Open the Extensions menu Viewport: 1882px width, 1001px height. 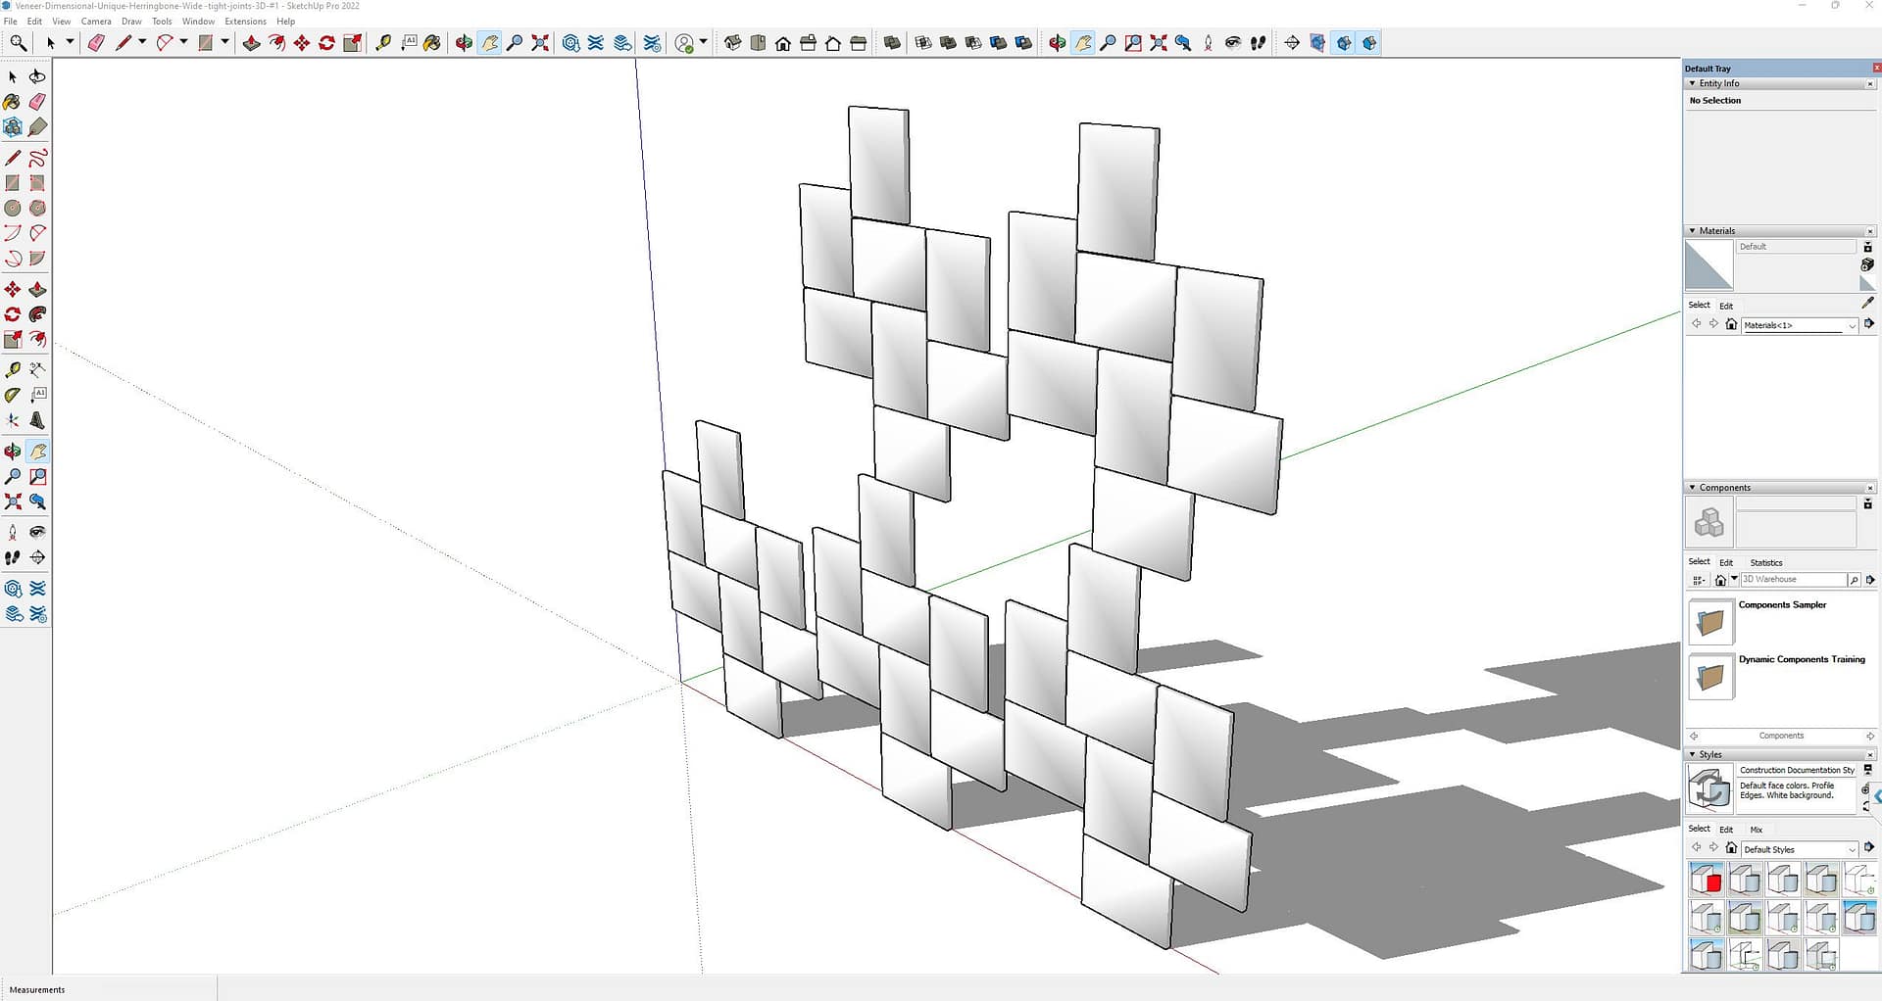click(245, 21)
